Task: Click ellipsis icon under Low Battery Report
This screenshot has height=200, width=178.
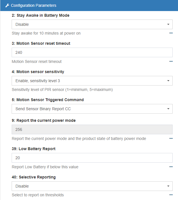Action: [171, 167]
